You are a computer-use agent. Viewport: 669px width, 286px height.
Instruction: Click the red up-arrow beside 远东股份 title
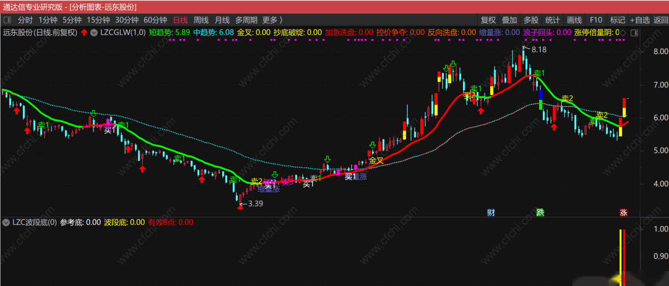click(84, 33)
